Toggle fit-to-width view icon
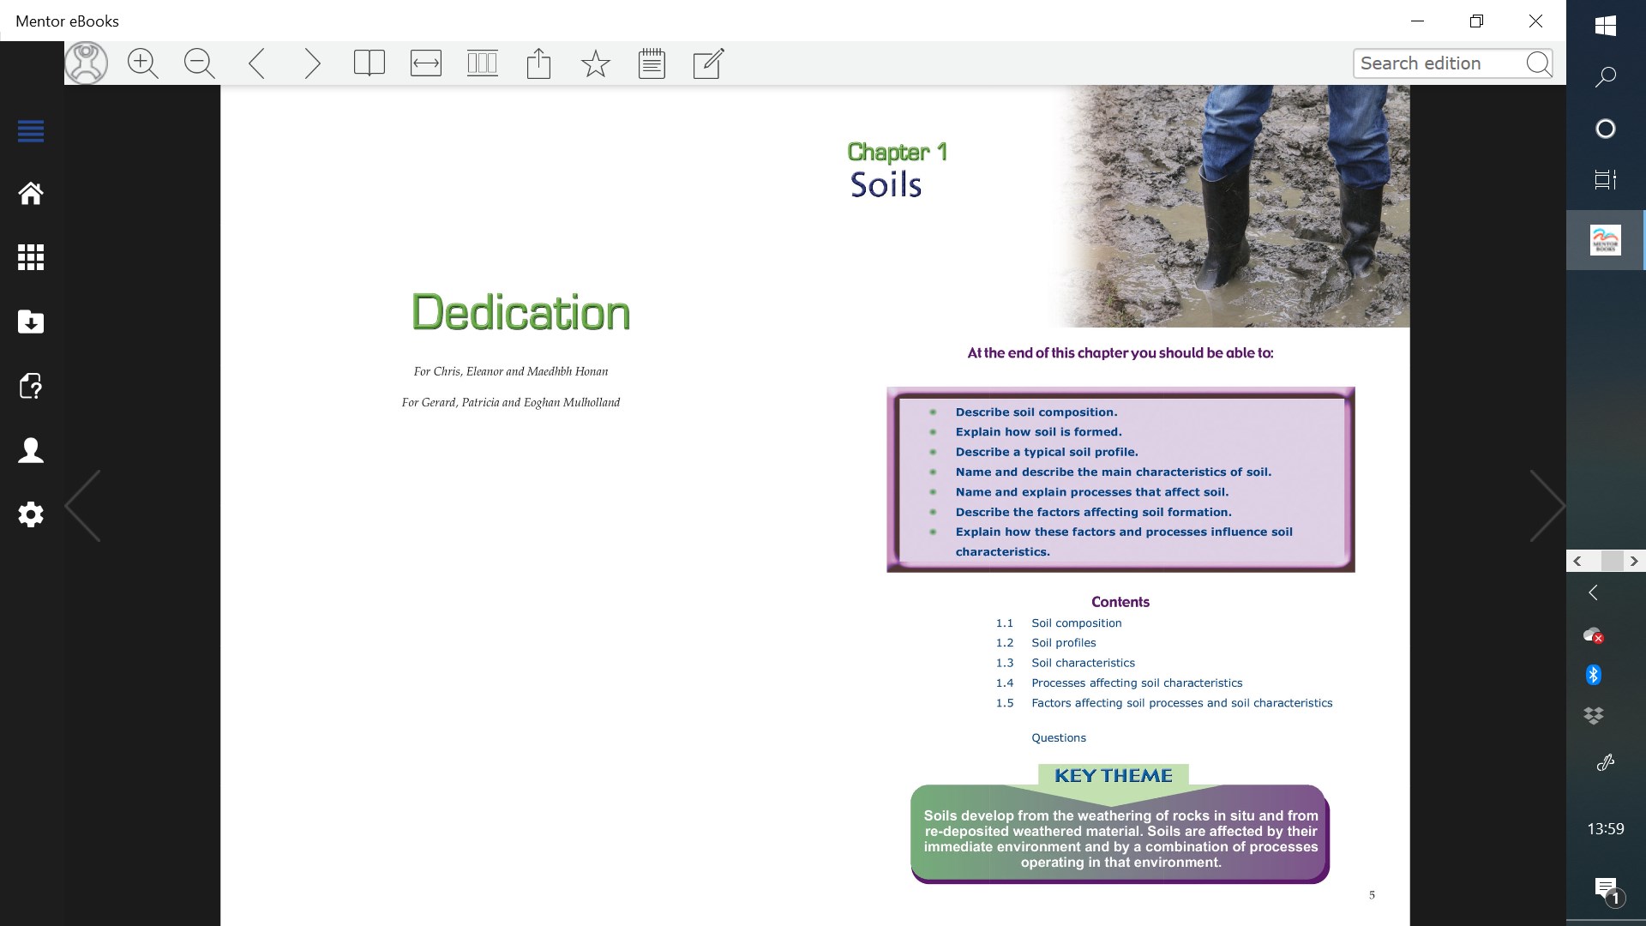Viewport: 1646px width, 926px height. [x=426, y=63]
